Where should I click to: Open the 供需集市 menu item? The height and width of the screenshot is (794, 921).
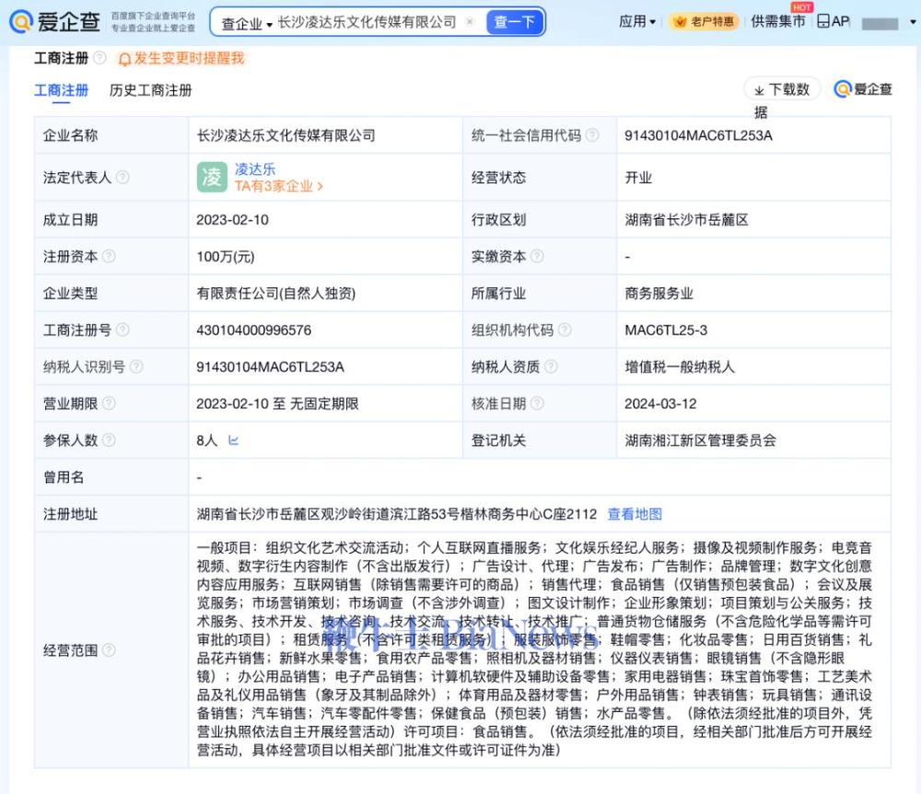click(777, 20)
